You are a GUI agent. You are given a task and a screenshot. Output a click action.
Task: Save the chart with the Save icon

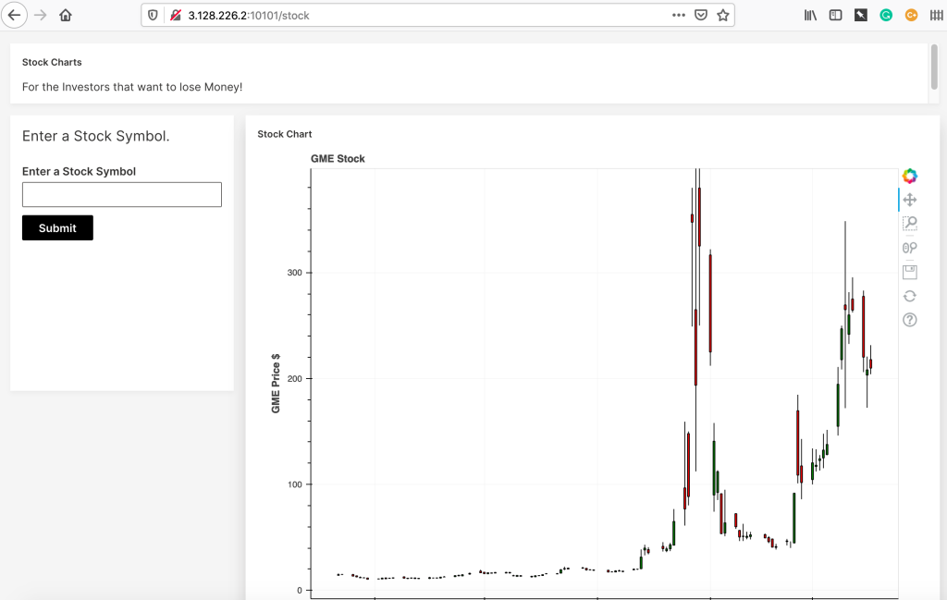click(909, 272)
